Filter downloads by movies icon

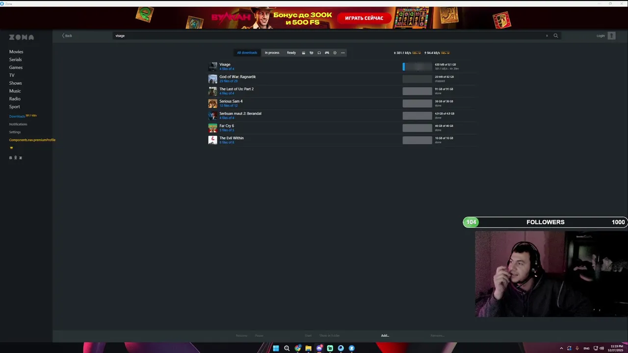(303, 52)
